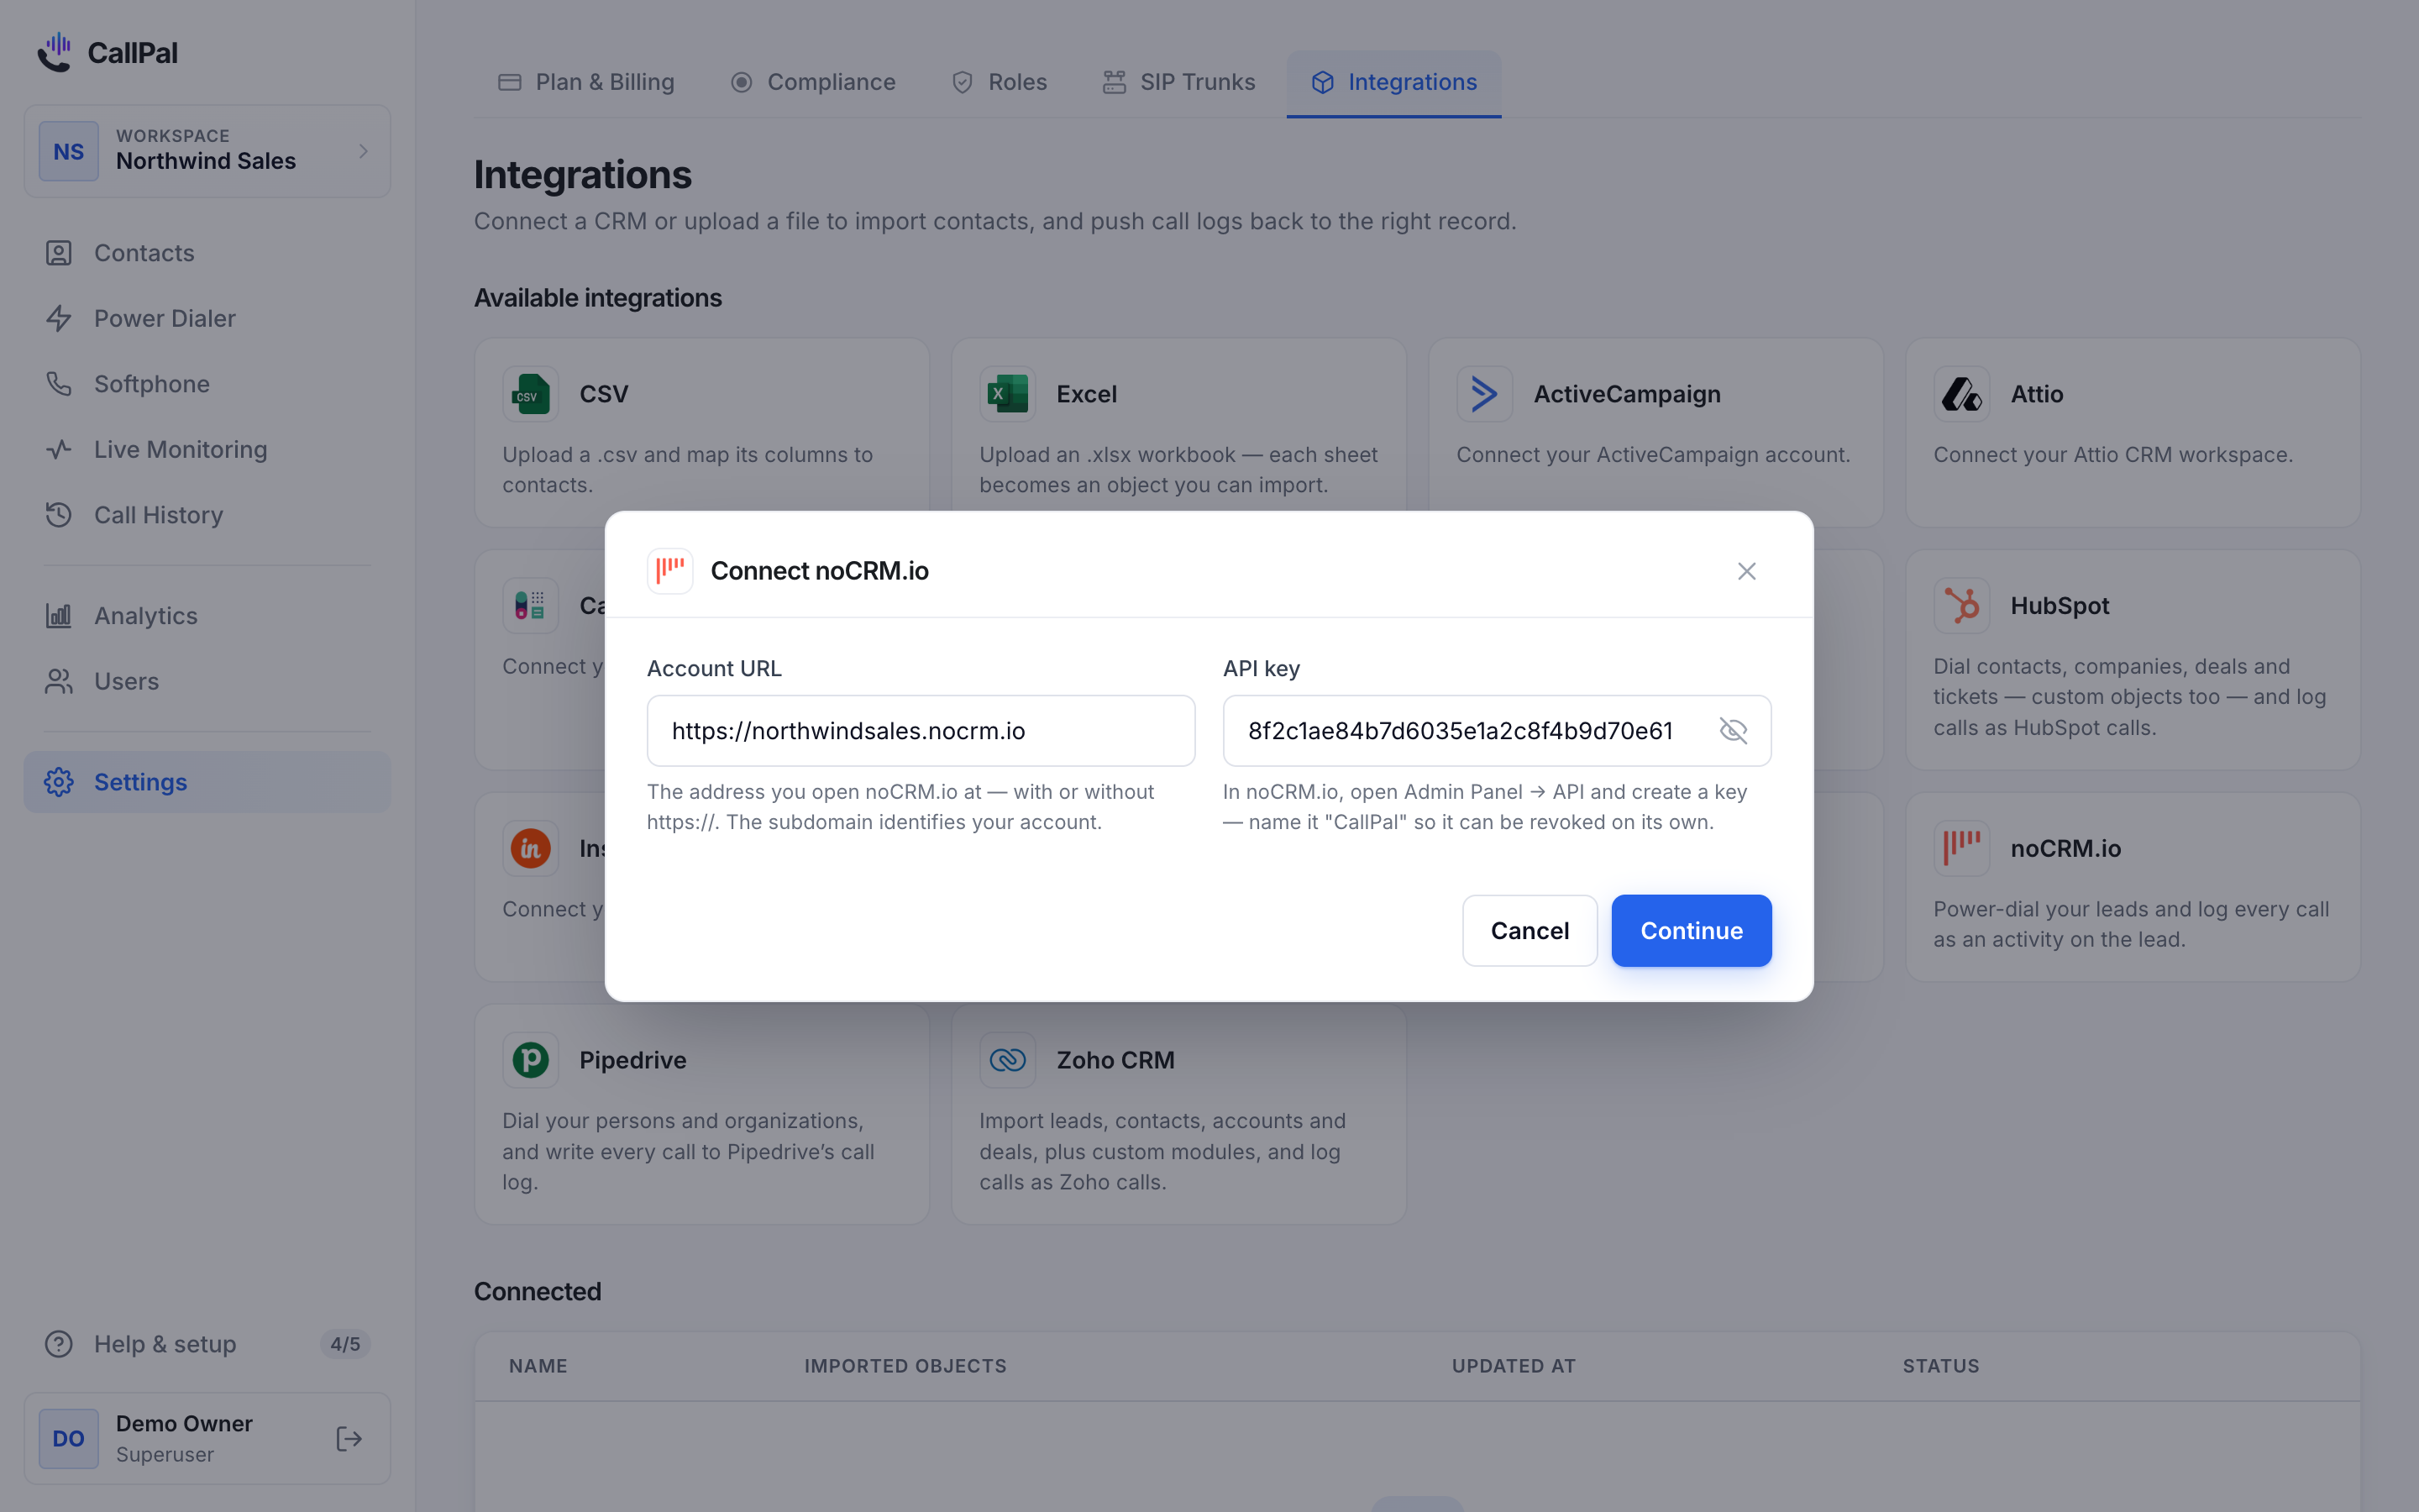Select Settings in the sidebar
This screenshot has height=1512, width=2419.
207,782
